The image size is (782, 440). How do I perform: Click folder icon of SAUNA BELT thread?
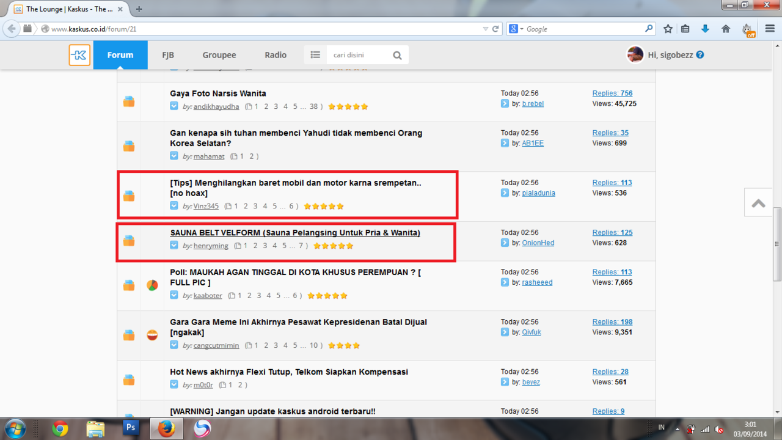[x=129, y=241]
